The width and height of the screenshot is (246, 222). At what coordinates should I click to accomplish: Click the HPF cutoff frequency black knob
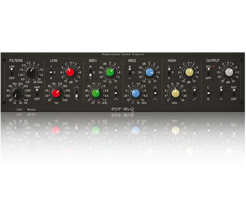pyautogui.click(x=17, y=93)
